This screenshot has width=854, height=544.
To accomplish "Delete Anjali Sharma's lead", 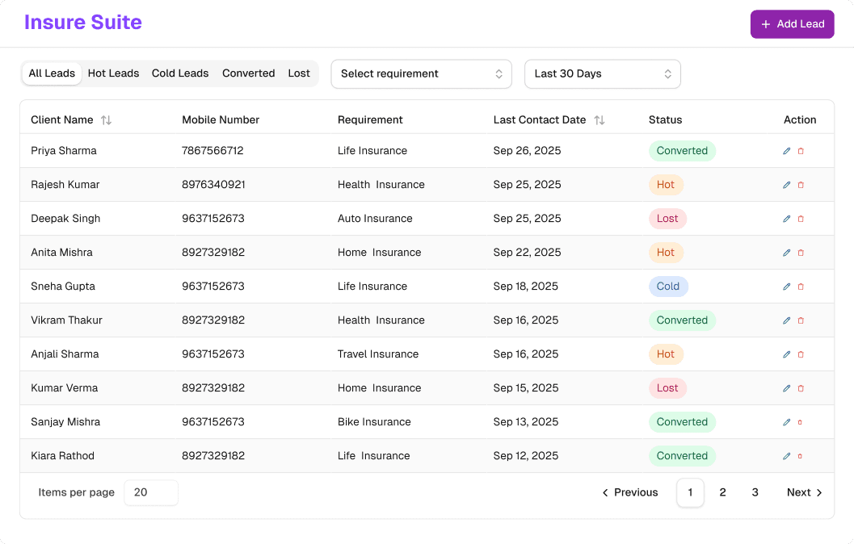I will [x=801, y=354].
